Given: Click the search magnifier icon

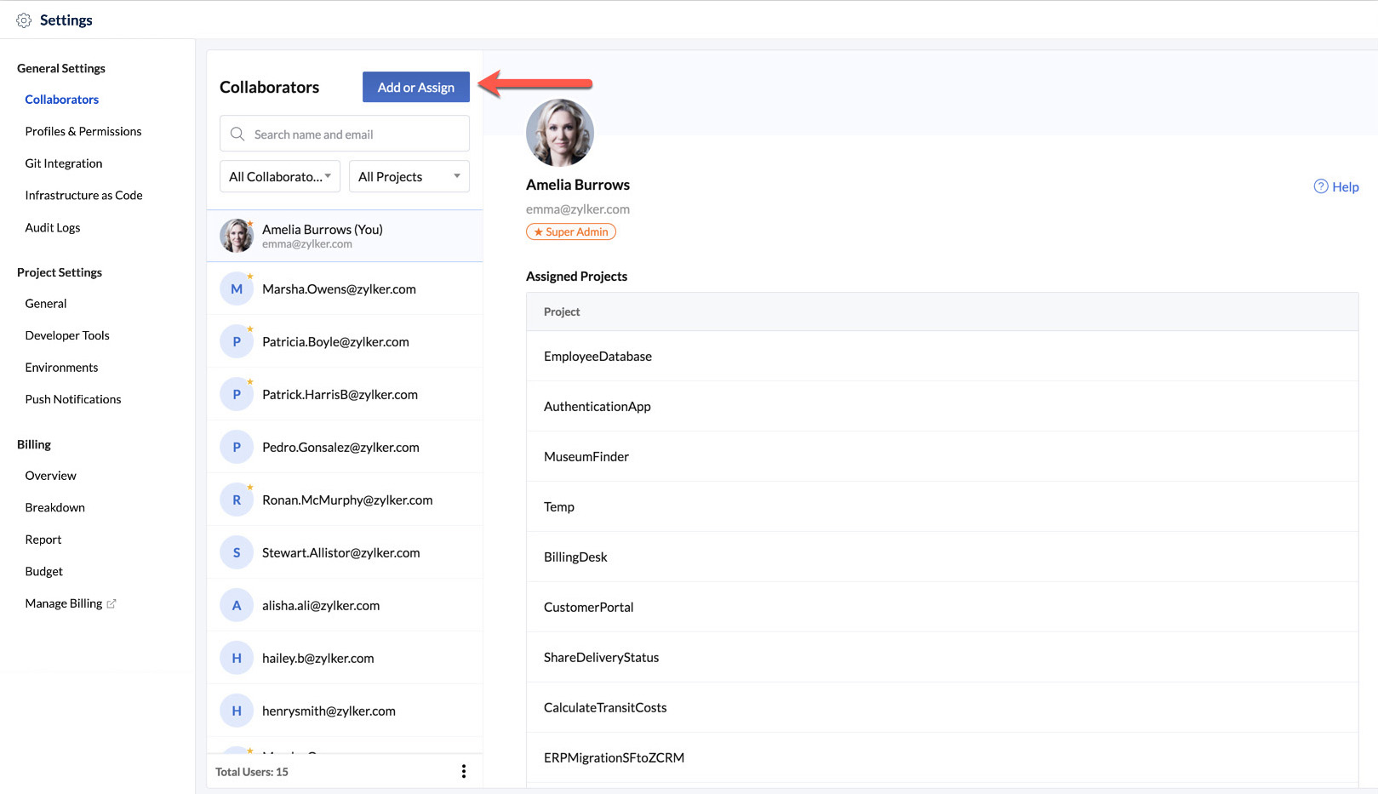Looking at the screenshot, I should (x=237, y=134).
